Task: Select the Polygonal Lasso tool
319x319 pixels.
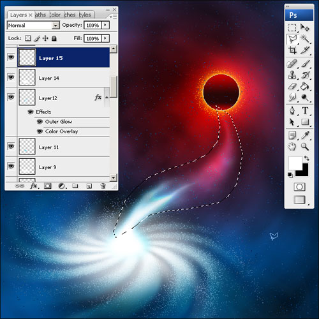Action: click(292, 39)
